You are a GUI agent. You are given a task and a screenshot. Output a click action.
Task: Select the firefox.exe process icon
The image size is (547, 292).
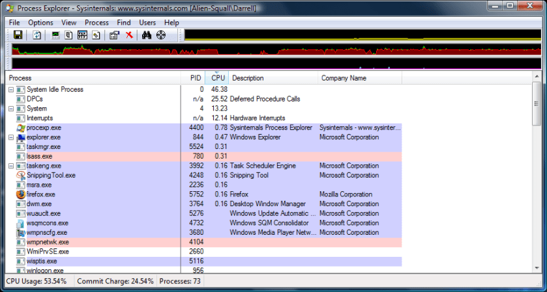click(x=21, y=194)
